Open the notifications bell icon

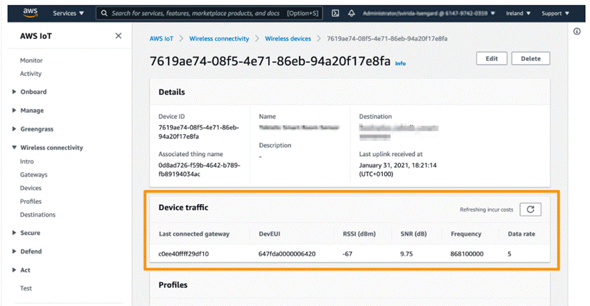click(x=352, y=13)
